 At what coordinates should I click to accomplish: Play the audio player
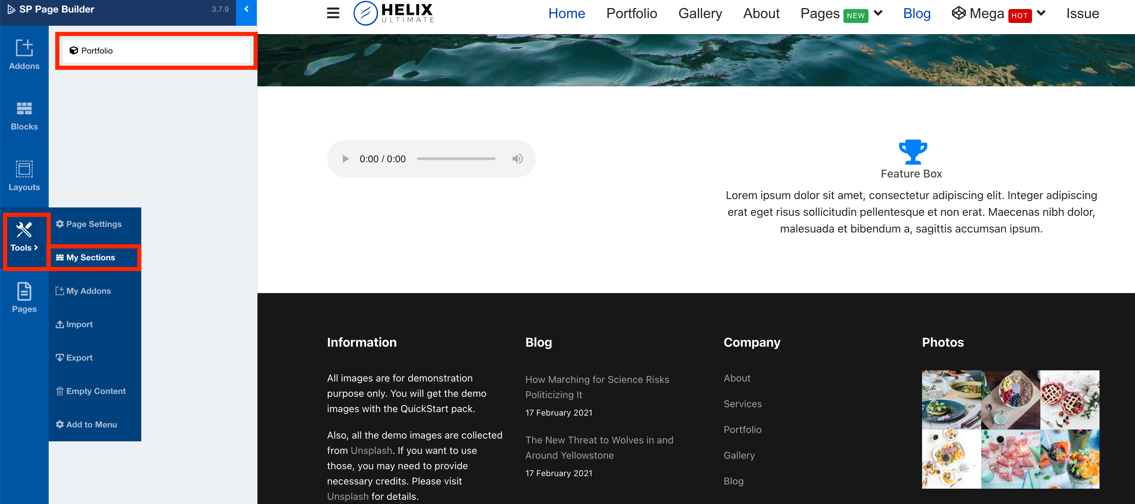tap(346, 159)
